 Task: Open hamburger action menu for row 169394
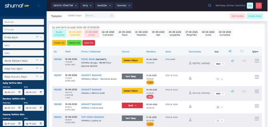point(257,118)
